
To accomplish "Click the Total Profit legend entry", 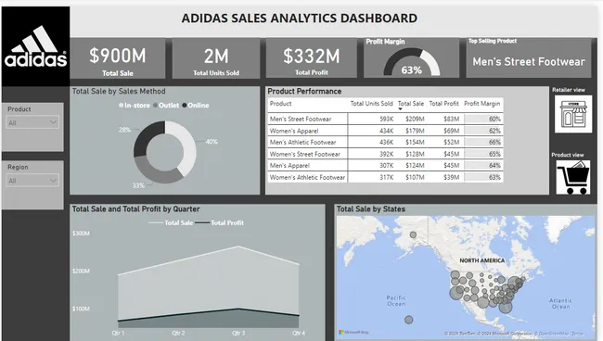I will (219, 222).
